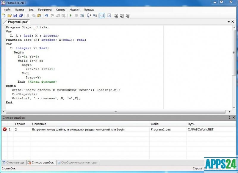This screenshot has height=173, width=238.
Task: Undo the last edit
Action: (46, 15)
